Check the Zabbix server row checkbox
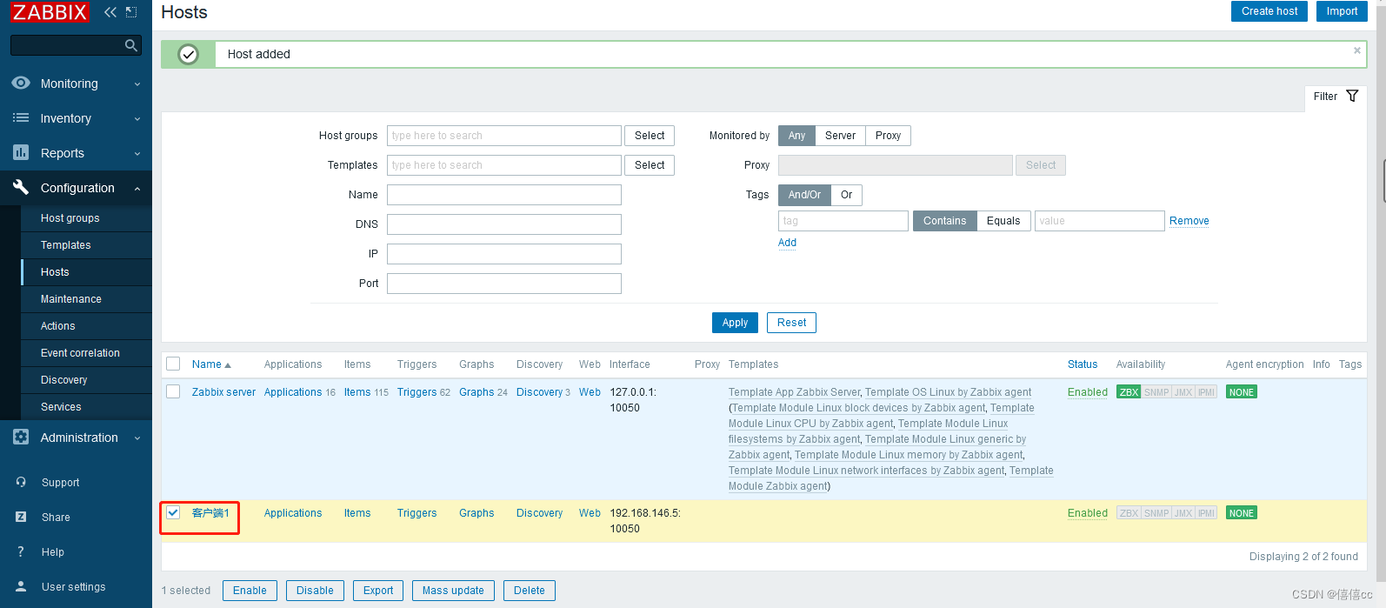Viewport: 1386px width, 608px height. (173, 391)
